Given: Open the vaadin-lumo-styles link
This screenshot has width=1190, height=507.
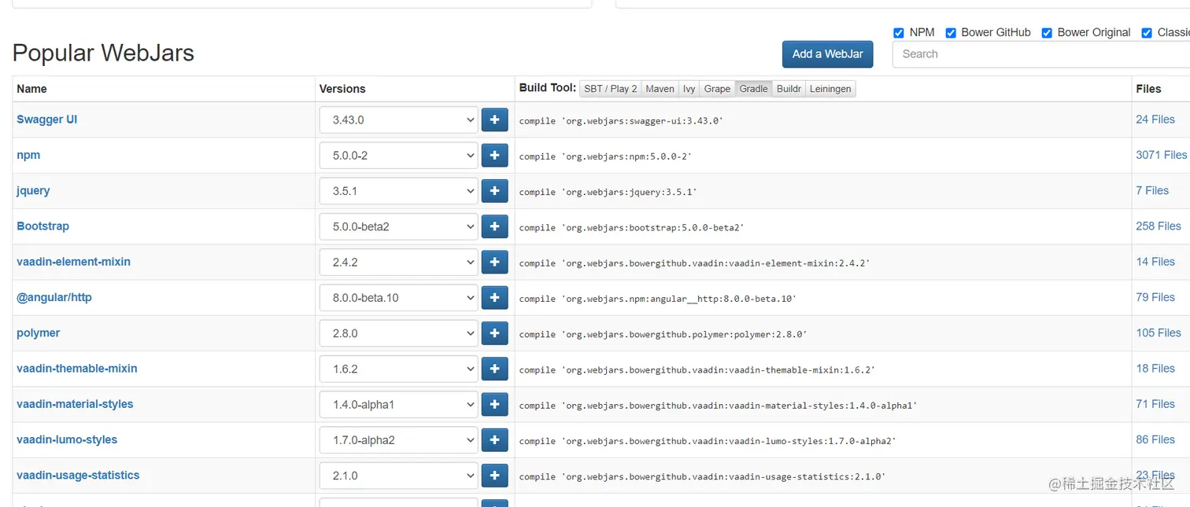Looking at the screenshot, I should coord(67,439).
